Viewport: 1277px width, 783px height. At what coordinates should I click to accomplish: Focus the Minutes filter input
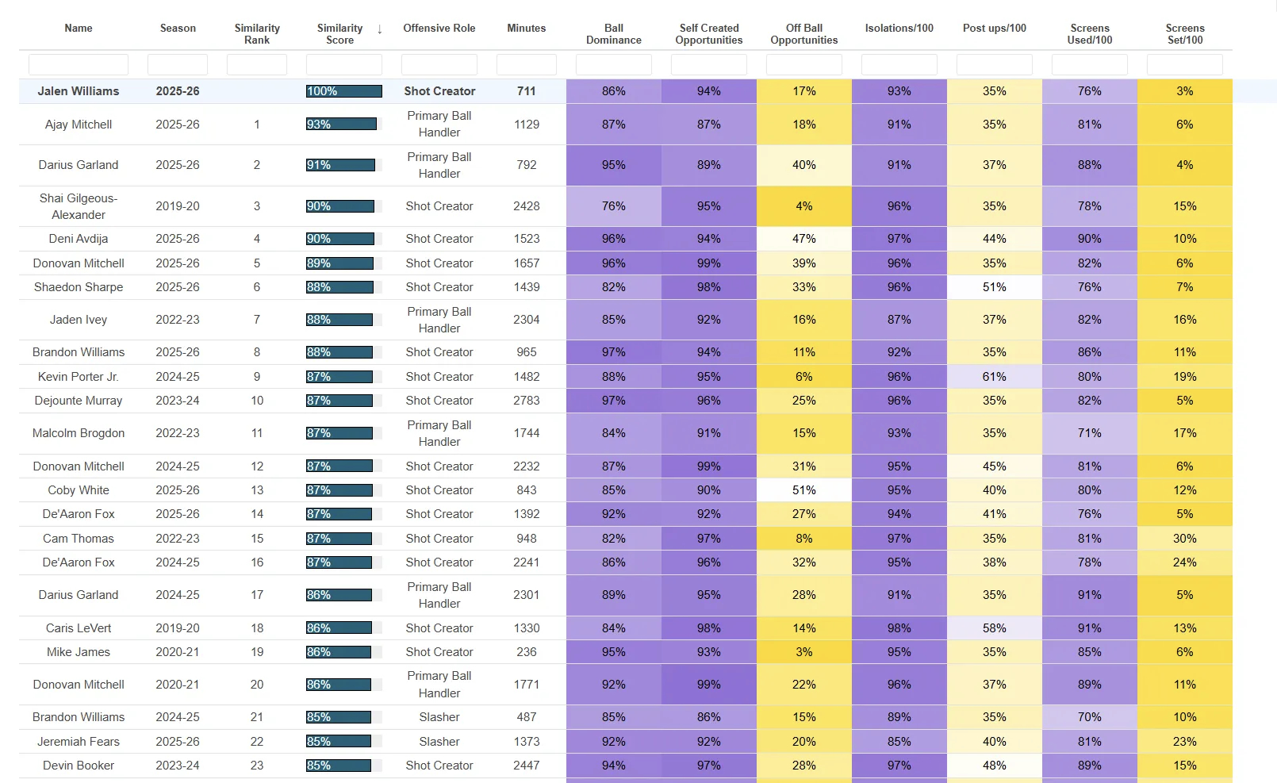point(526,65)
